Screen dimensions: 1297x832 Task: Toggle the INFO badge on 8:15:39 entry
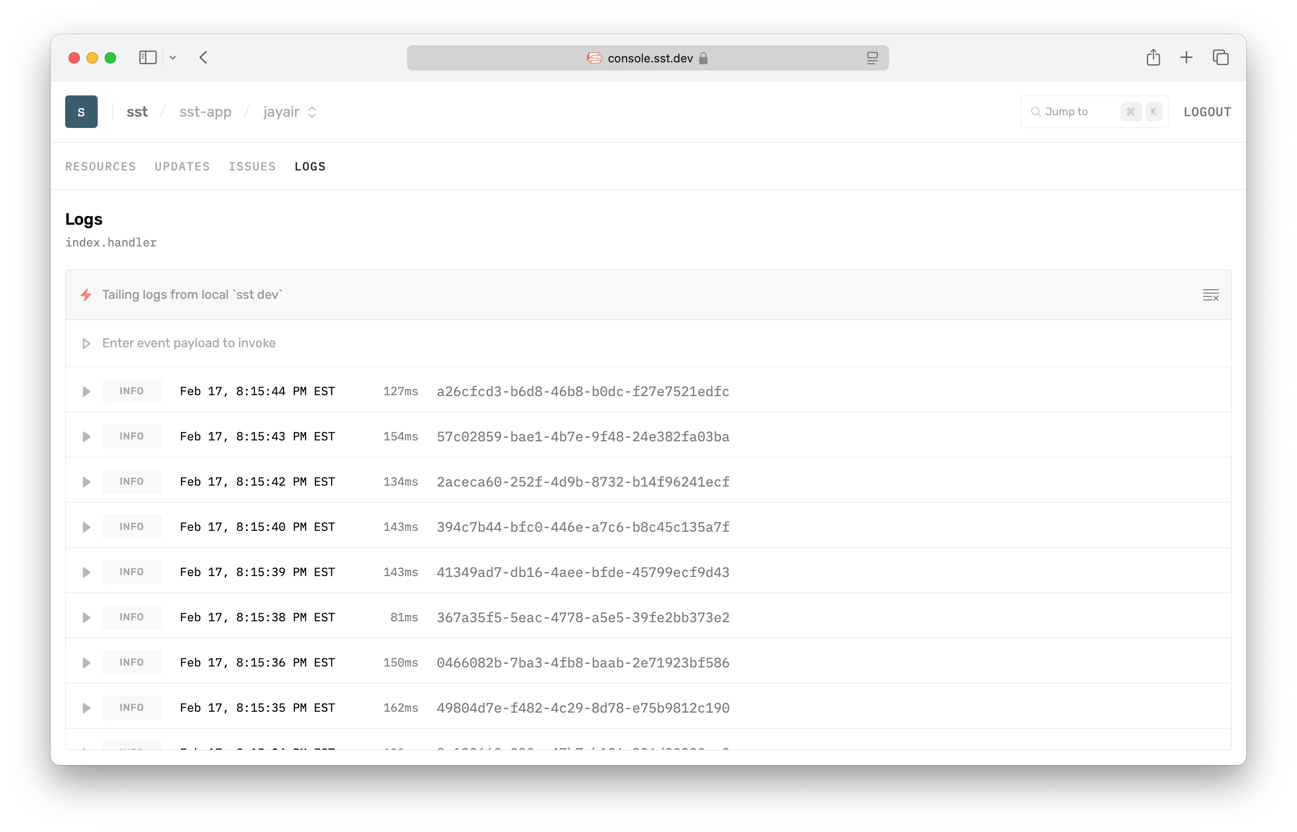coord(130,572)
